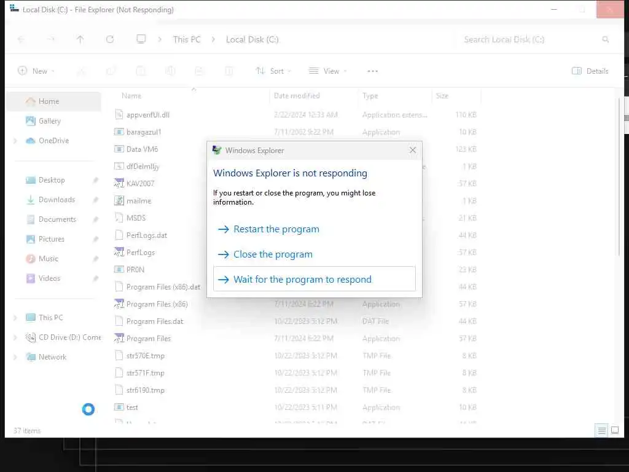Select Home in navigation pane
This screenshot has height=472, width=629.
coord(54,101)
